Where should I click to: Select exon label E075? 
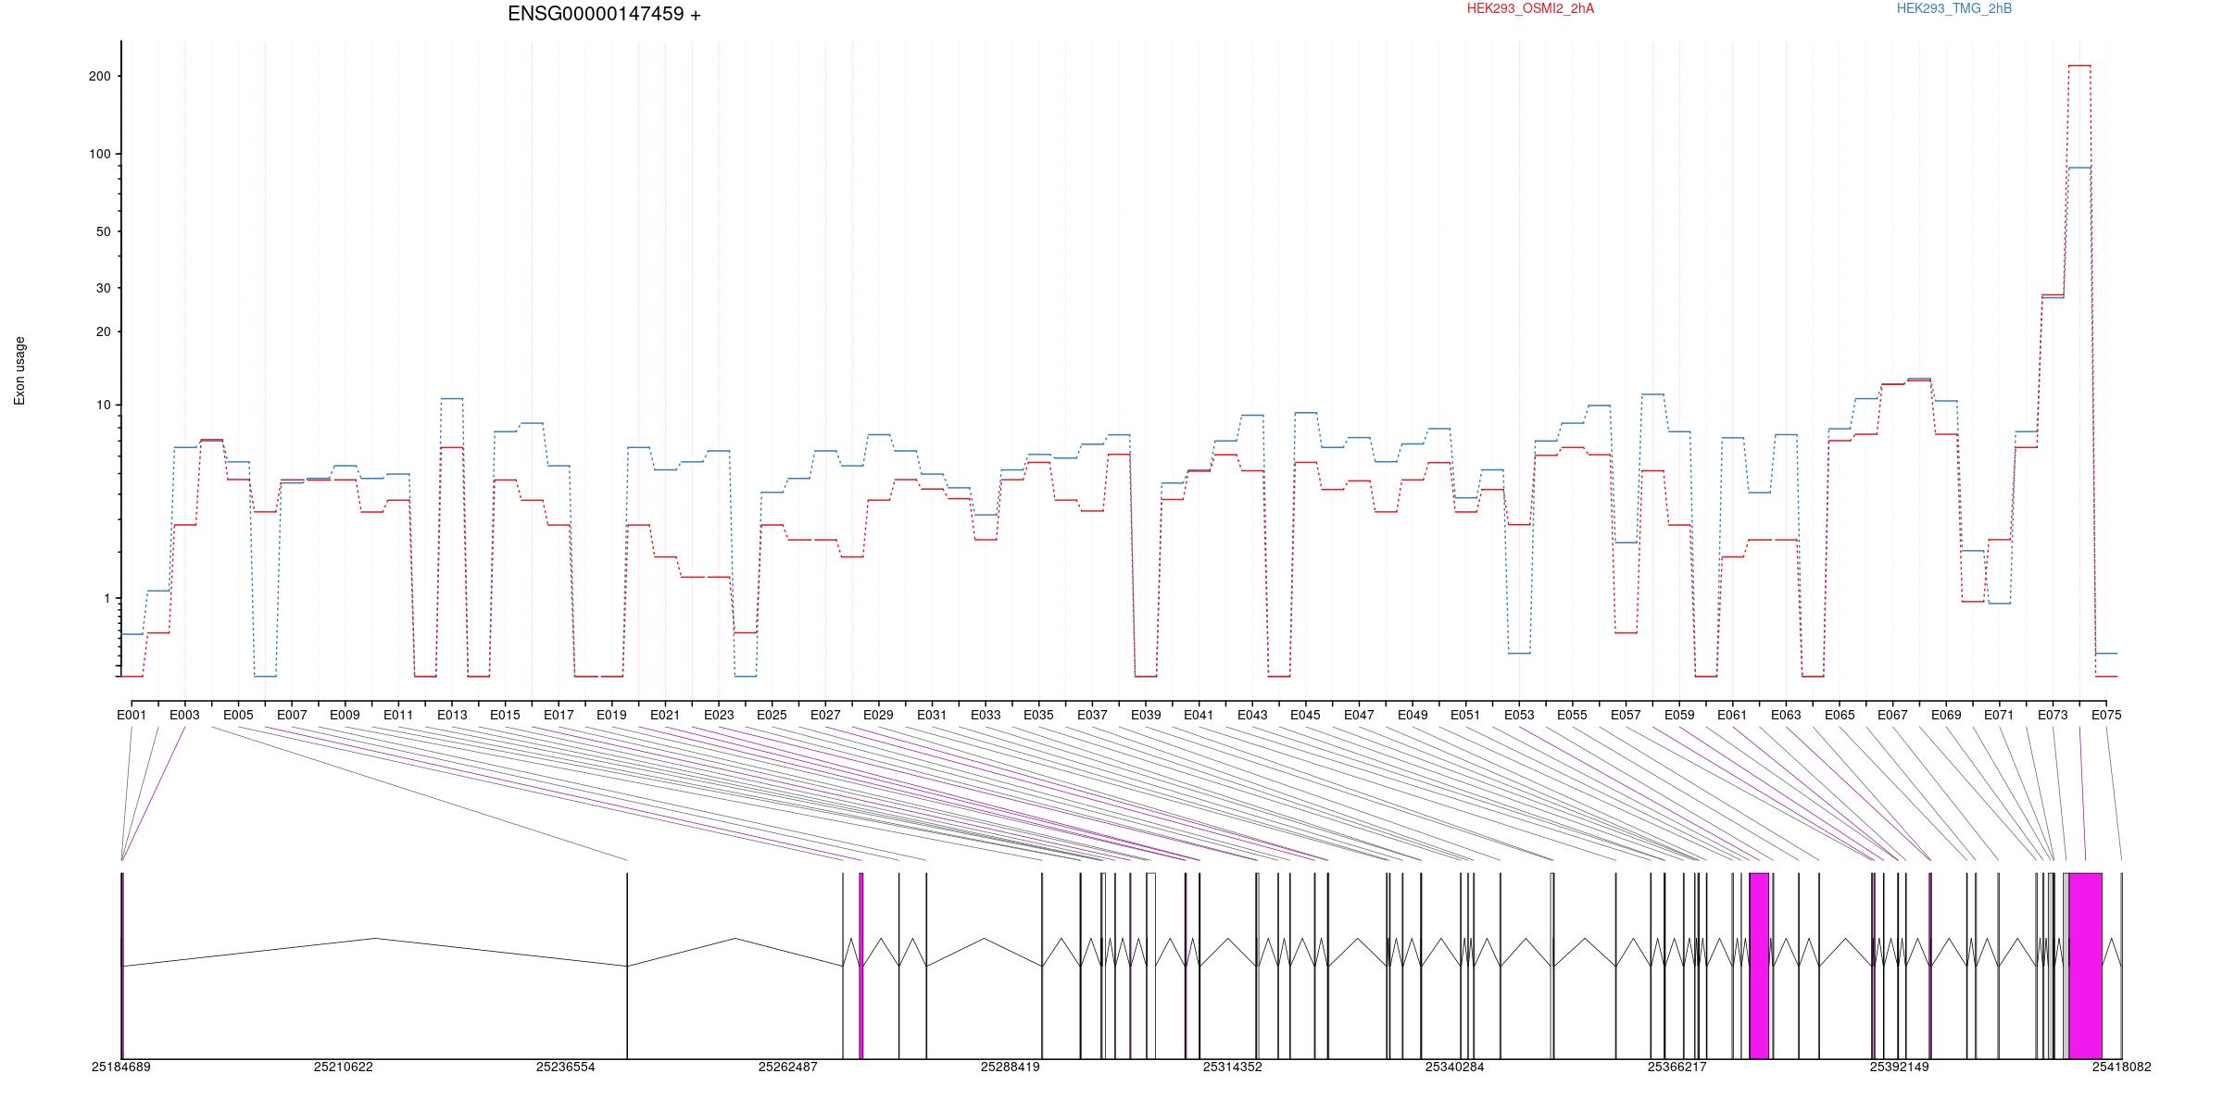(x=2106, y=715)
